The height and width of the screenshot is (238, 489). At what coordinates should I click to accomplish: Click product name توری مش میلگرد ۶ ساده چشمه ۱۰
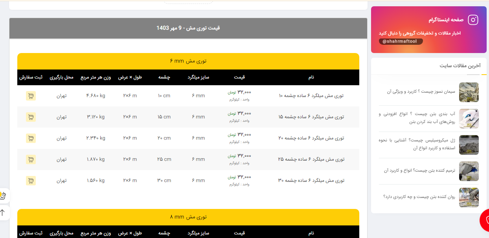311,96
